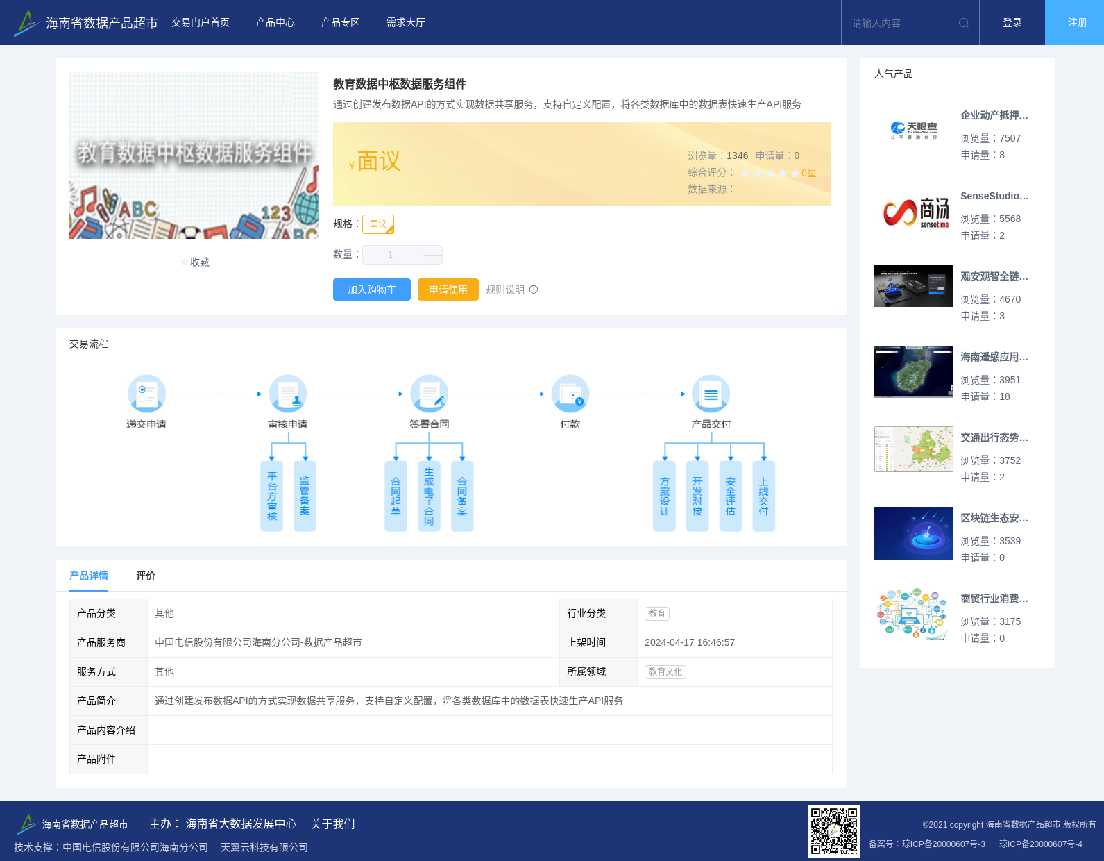Click the 登录 button
The image size is (1104, 861).
coord(1012,23)
